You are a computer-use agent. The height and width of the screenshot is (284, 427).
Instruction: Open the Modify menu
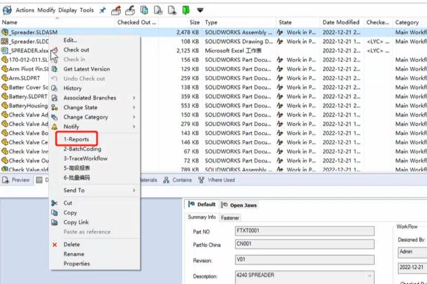(46, 11)
